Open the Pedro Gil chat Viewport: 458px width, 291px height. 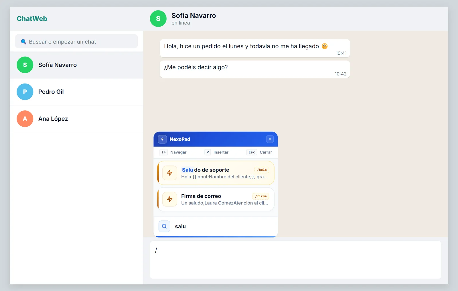pos(76,92)
